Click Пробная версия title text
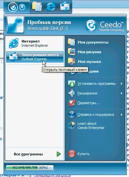129x177 pixels. pyautogui.click(x=49, y=22)
